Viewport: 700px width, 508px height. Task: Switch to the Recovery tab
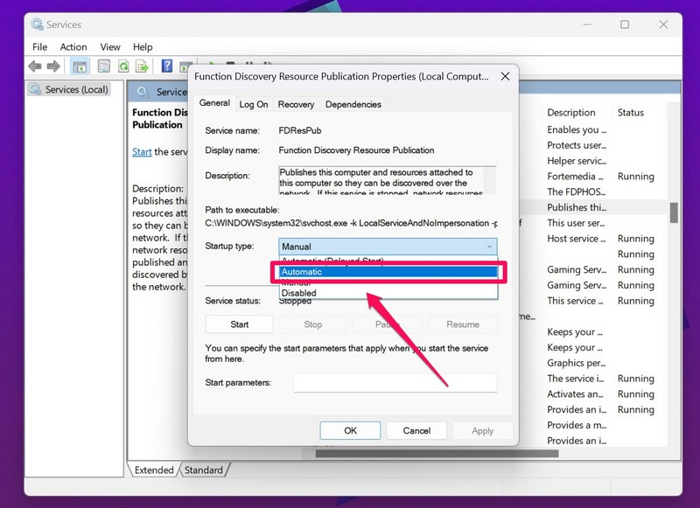coord(296,104)
